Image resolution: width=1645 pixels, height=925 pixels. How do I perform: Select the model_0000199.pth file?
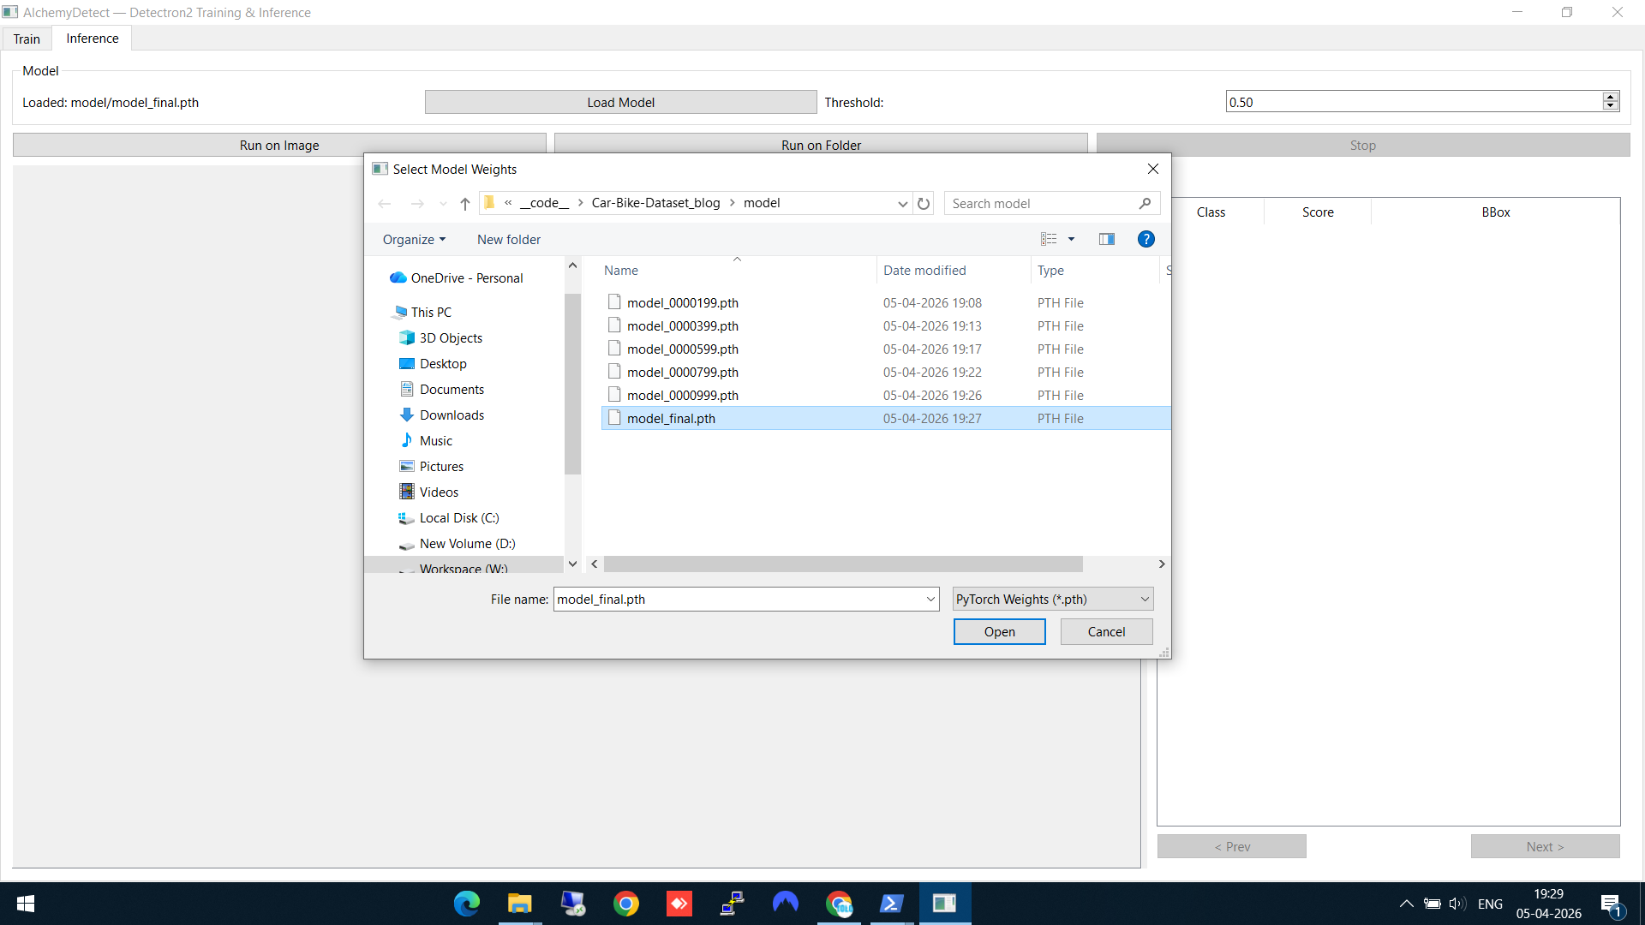pos(683,302)
